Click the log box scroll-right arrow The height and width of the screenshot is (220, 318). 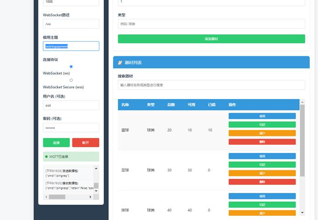pos(90,197)
